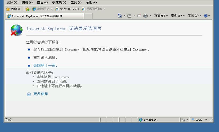Open the 工具(T) menu in menu bar

click(76, 2)
